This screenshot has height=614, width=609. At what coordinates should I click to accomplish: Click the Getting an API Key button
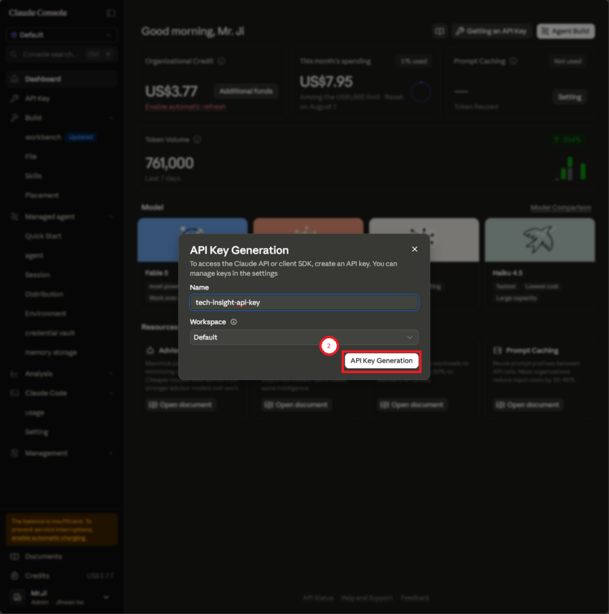(x=492, y=31)
